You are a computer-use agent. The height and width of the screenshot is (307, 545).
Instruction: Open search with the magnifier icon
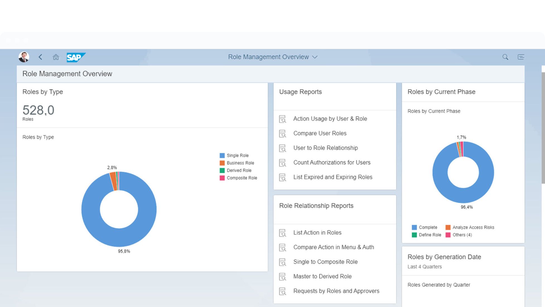(x=505, y=57)
